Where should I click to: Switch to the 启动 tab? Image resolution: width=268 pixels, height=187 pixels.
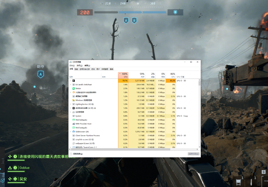point(93,69)
